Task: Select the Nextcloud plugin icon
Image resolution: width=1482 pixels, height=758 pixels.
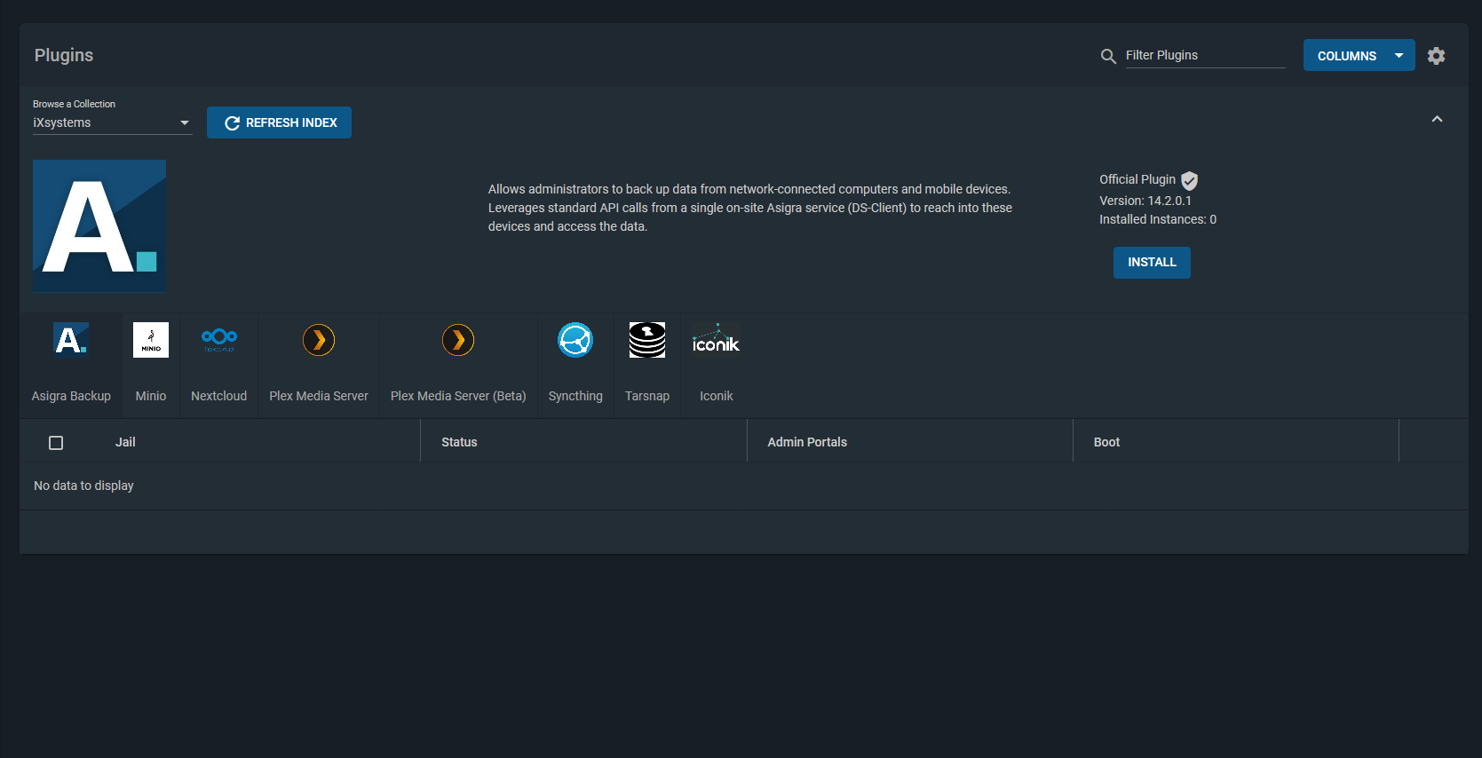Action: click(x=219, y=340)
